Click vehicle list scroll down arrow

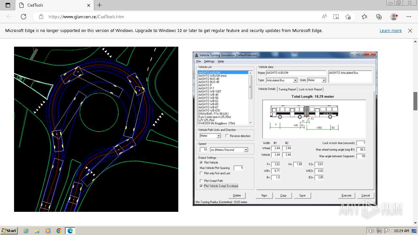(250, 123)
